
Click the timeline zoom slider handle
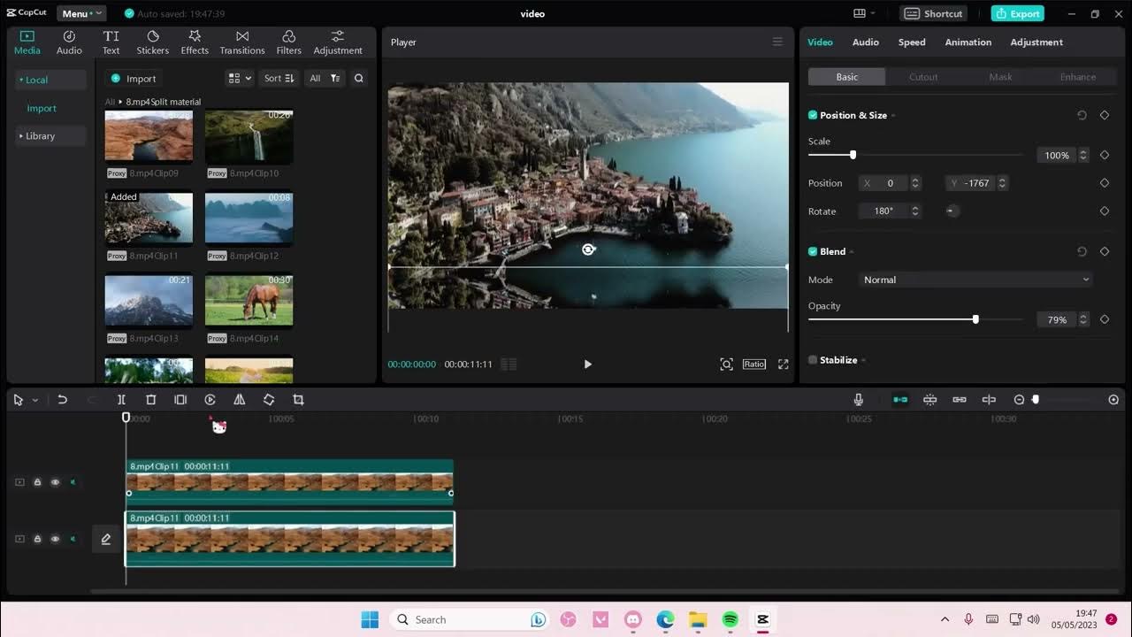1036,400
